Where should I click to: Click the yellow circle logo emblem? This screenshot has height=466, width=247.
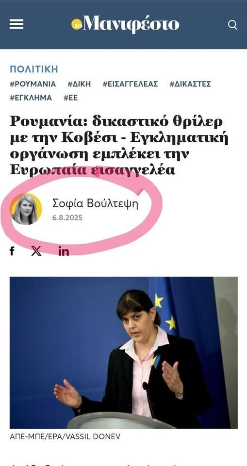76,24
